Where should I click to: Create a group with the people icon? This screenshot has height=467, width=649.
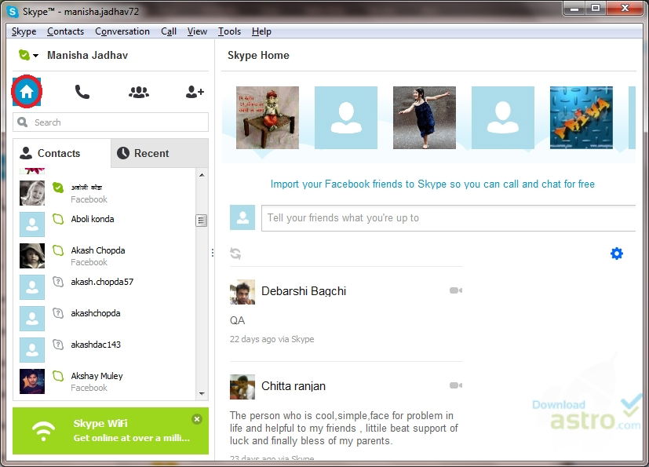139,92
